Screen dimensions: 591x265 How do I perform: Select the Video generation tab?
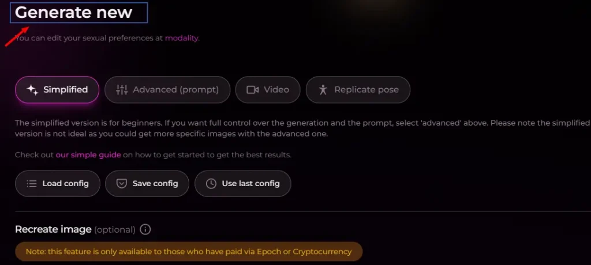[x=268, y=90]
